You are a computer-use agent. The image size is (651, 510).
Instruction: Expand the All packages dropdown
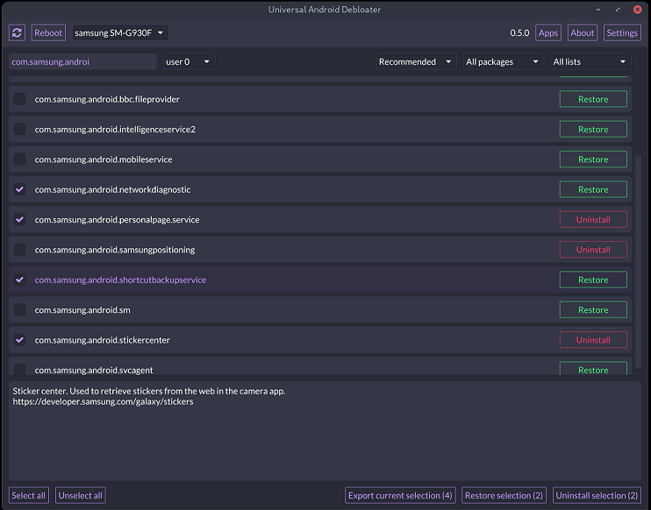503,62
